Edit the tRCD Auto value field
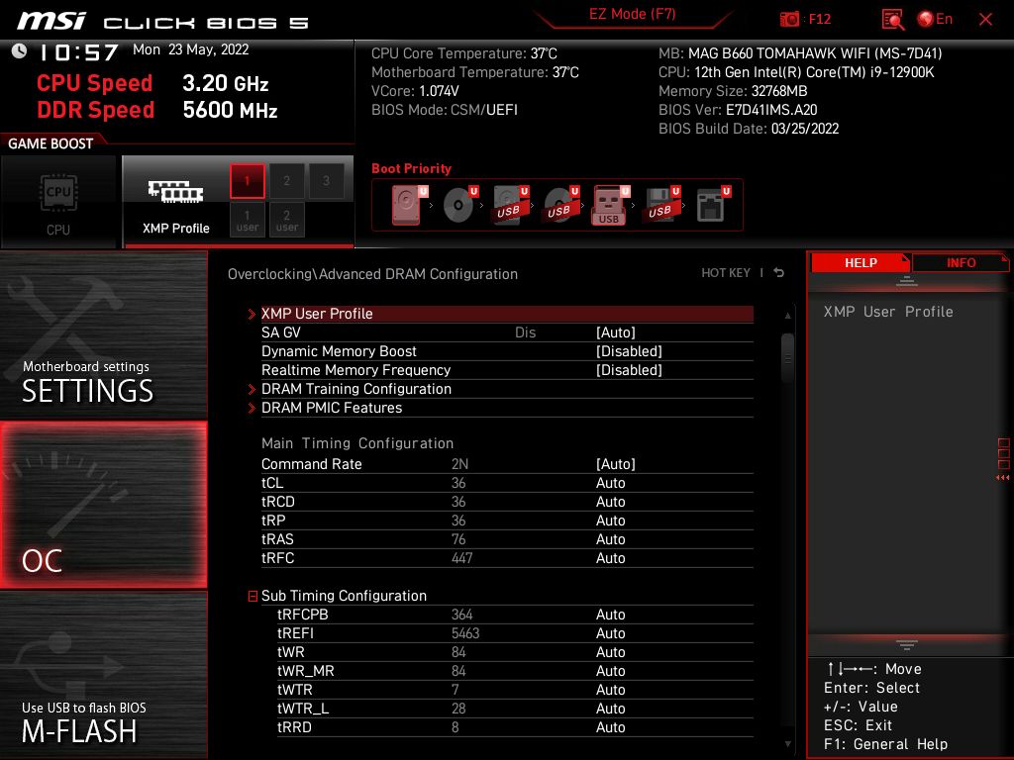The height and width of the screenshot is (760, 1014). pos(610,502)
